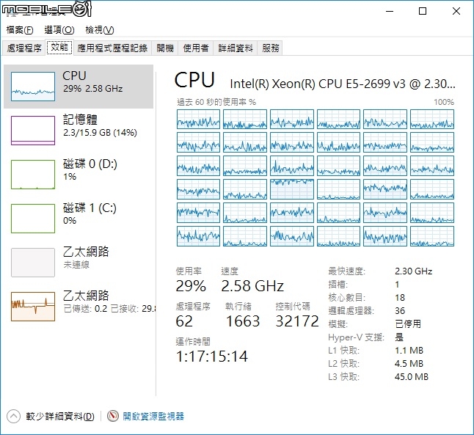
Task: Select the disconnected 乙太網路 thumbnail
Action: click(33, 263)
